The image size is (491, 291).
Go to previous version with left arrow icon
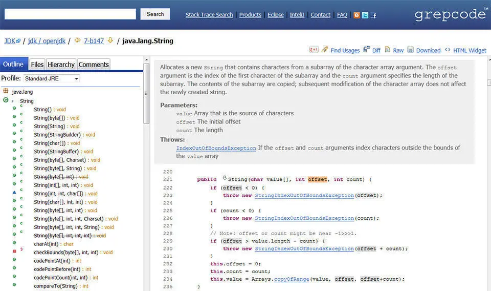click(77, 40)
